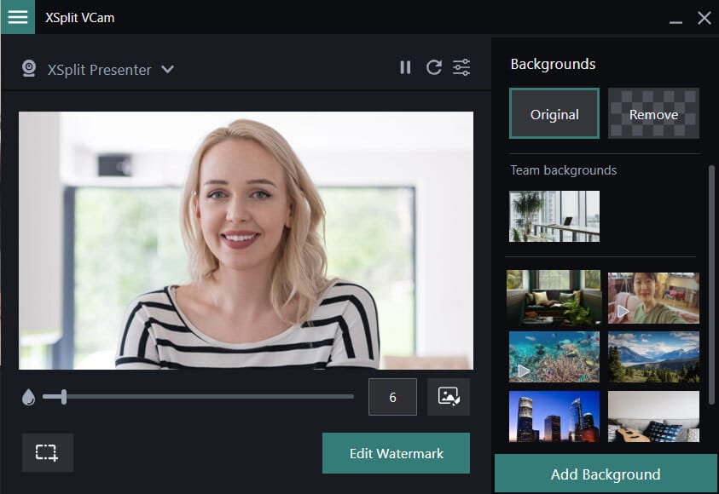
Task: Close the XSplit VCam window
Action: click(704, 18)
